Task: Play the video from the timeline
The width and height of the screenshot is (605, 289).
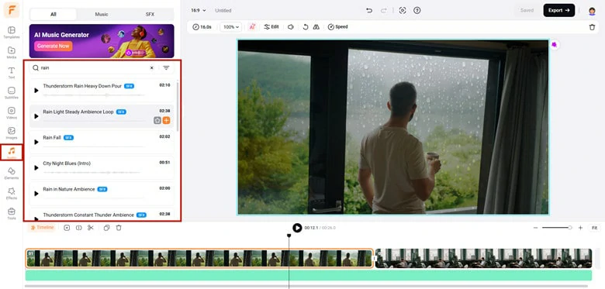Action: point(297,228)
